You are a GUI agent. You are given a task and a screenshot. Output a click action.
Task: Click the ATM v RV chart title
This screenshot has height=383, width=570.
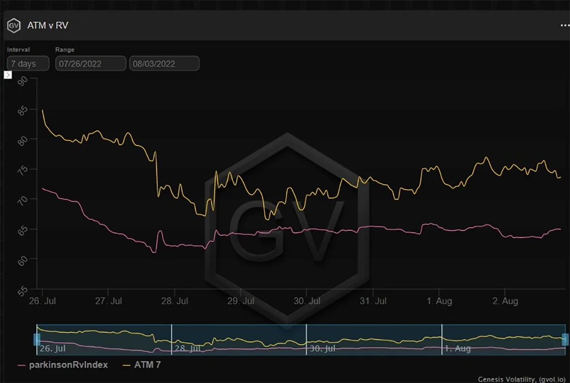coord(47,25)
